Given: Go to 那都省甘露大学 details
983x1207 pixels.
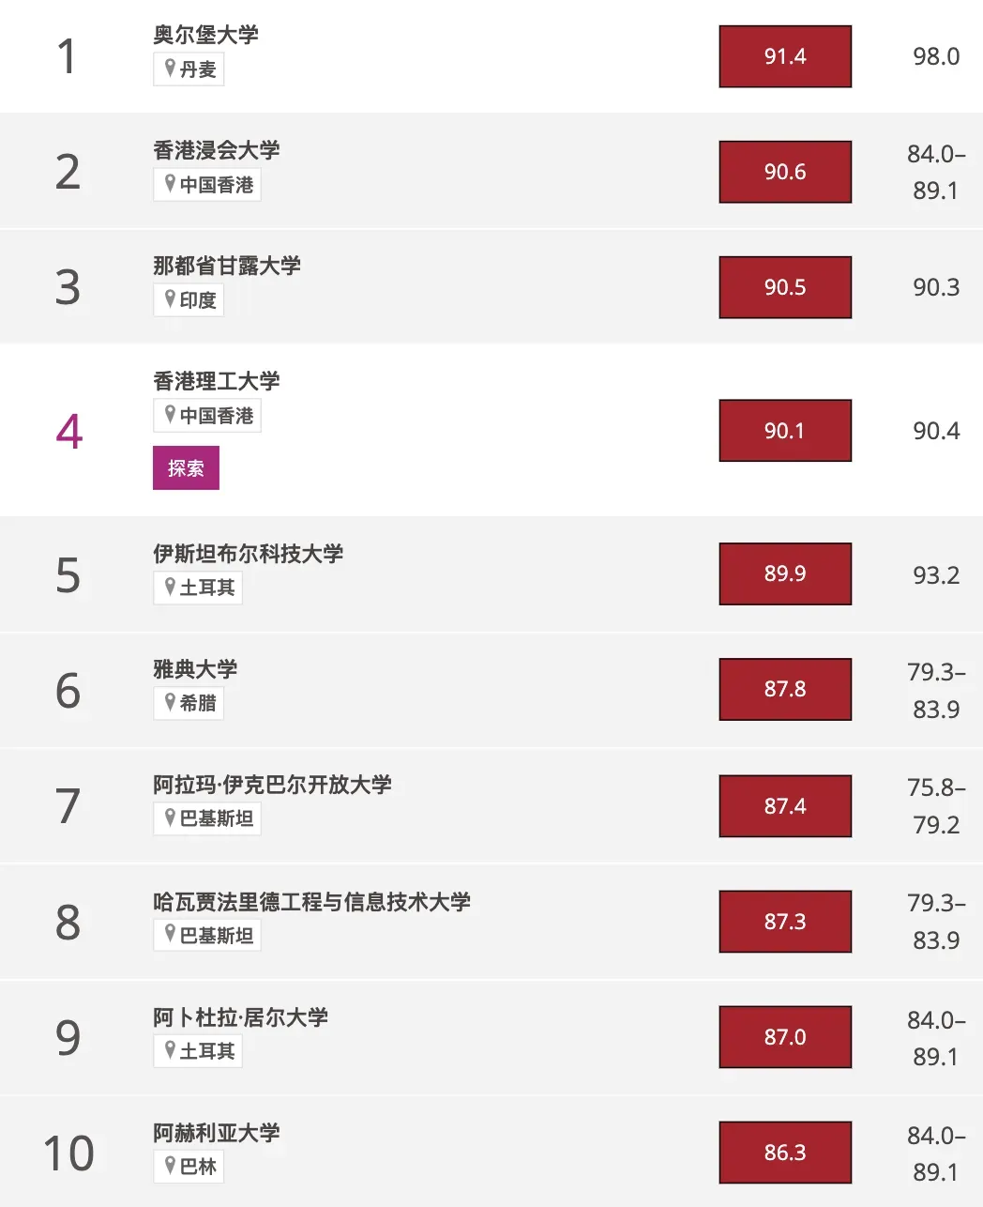Looking at the screenshot, I should tap(227, 266).
